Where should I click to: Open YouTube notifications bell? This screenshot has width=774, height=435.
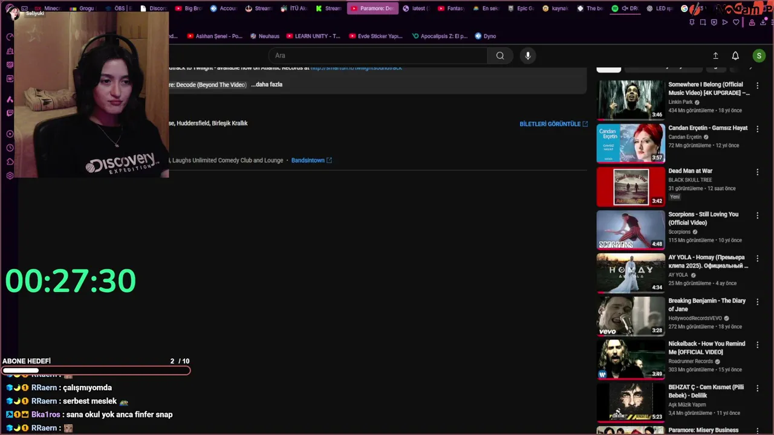click(735, 56)
